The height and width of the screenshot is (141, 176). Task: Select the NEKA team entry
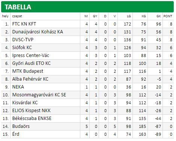pos(18,87)
